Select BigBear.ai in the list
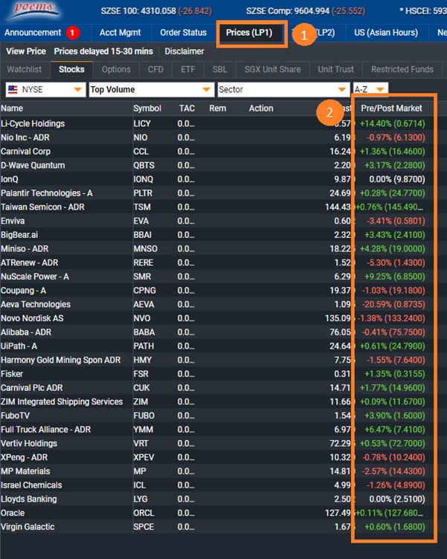The image size is (447, 559). pyautogui.click(x=19, y=235)
